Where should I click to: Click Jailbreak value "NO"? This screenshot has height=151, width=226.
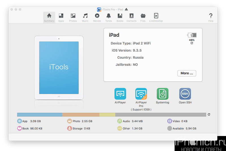click(x=135, y=64)
